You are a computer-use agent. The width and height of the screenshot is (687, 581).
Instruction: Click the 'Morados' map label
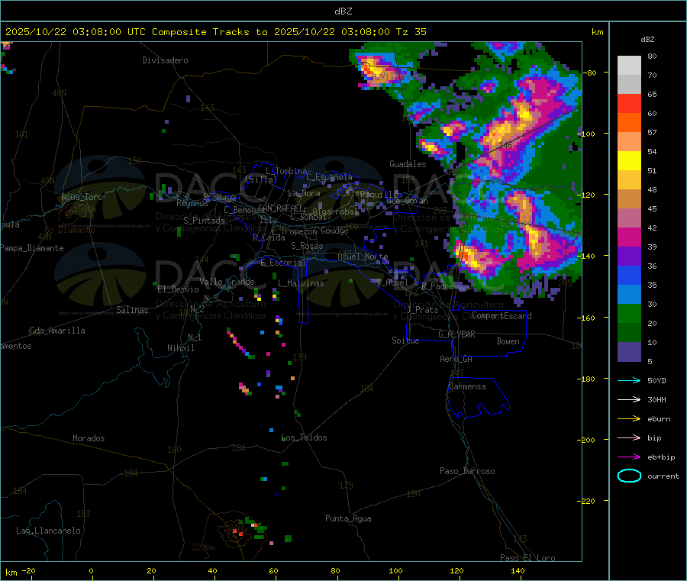click(89, 438)
